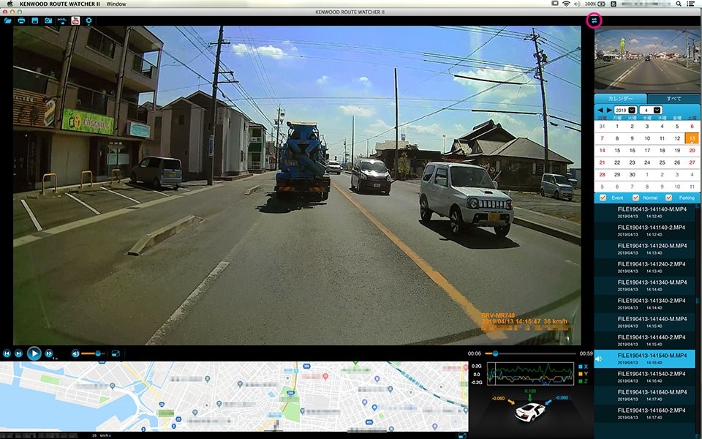The width and height of the screenshot is (702, 439).
Task: Click the YouTube upload icon
Action: 75,20
